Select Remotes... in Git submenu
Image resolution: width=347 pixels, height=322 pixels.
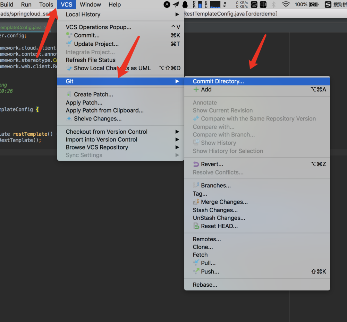pos(257,239)
